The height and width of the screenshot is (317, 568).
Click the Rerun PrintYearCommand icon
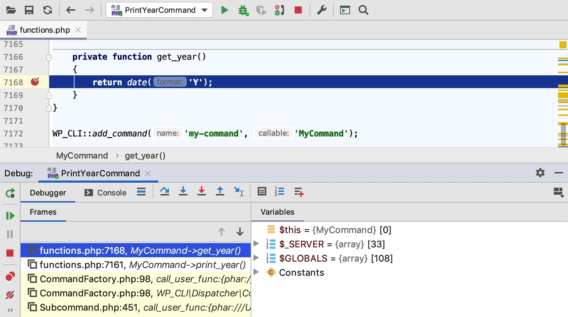(x=10, y=193)
